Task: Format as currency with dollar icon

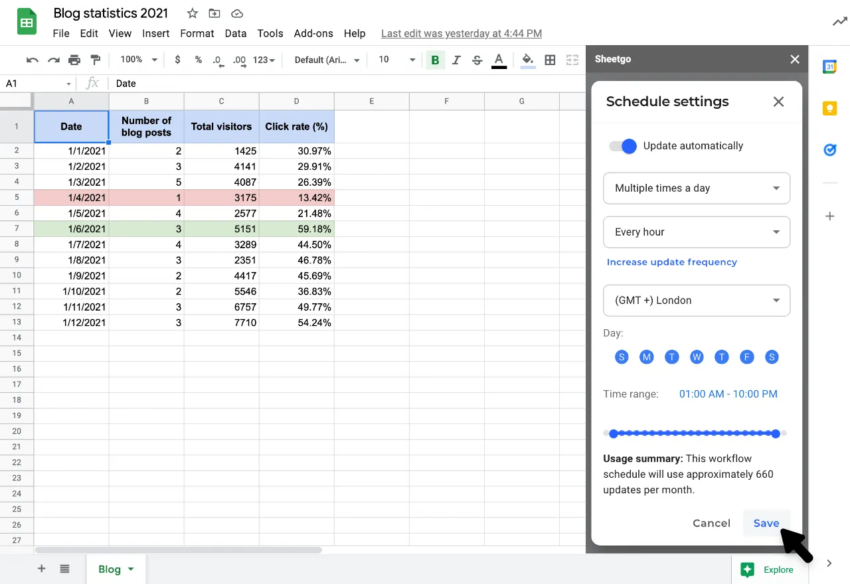Action: [177, 60]
